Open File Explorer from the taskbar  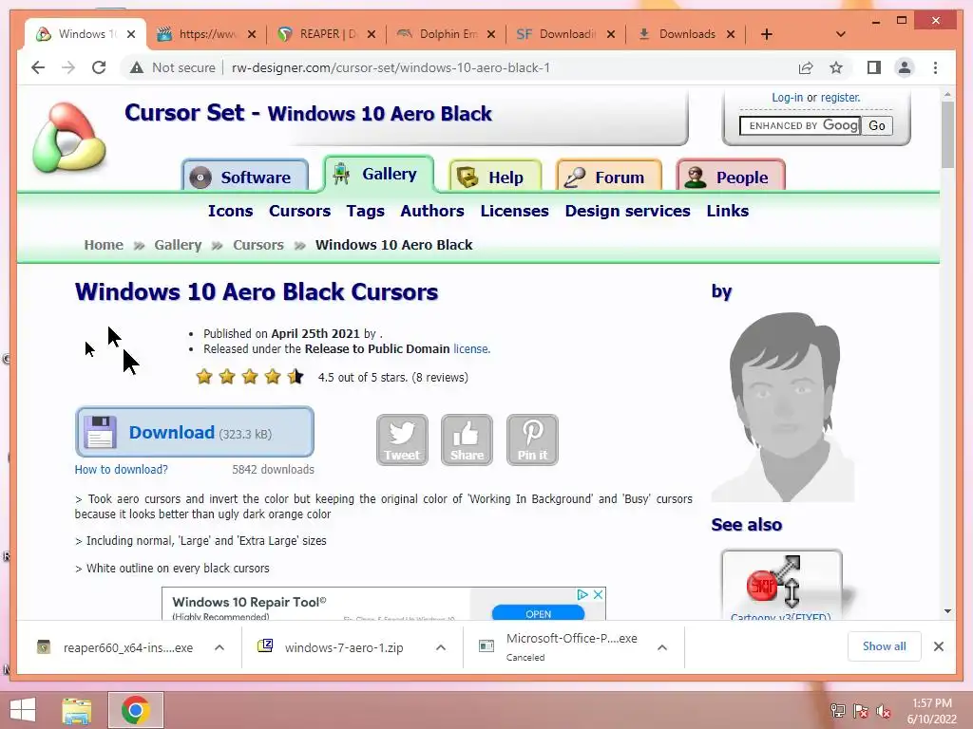(77, 710)
